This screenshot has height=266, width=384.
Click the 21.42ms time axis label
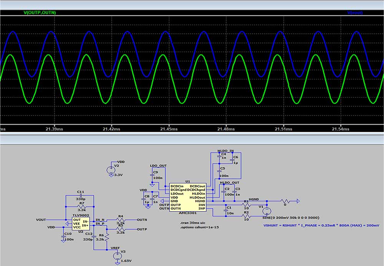(x=111, y=129)
